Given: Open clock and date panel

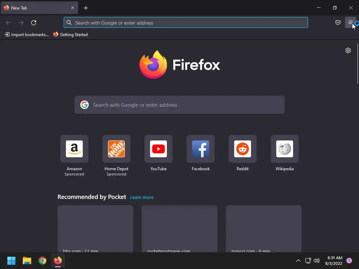Looking at the screenshot, I should [334, 261].
